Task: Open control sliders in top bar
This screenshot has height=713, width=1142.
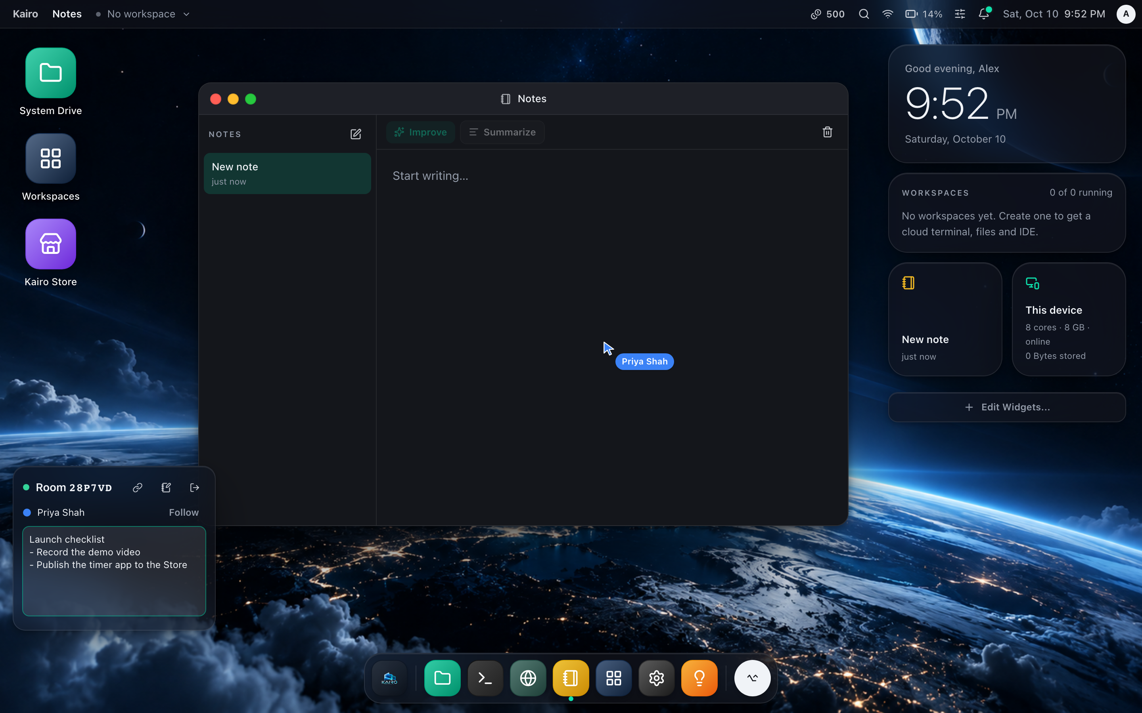Action: [960, 14]
